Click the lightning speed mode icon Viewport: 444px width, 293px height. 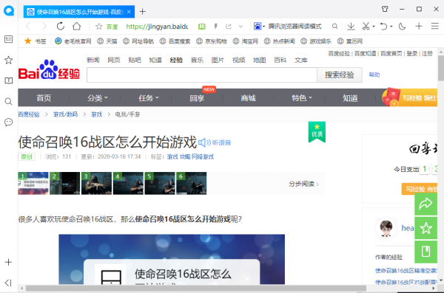click(216, 27)
